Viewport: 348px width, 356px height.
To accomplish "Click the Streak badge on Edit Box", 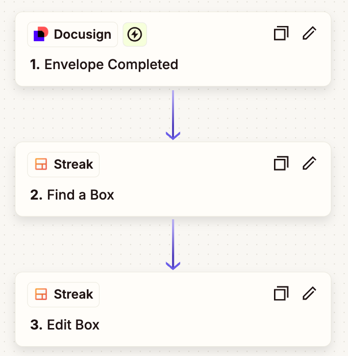I will tap(63, 295).
